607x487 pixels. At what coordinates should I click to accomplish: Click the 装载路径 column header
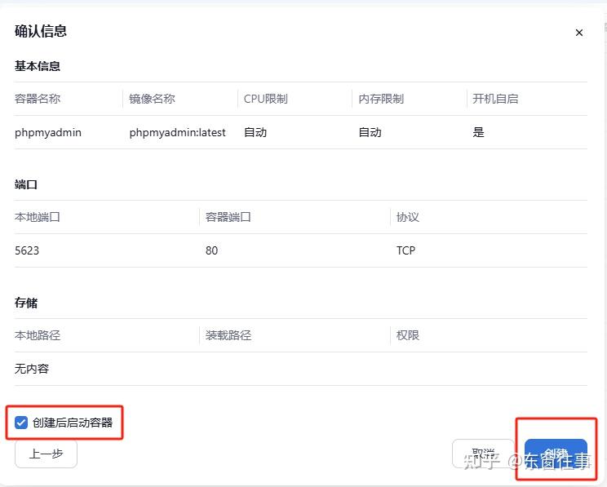[228, 334]
